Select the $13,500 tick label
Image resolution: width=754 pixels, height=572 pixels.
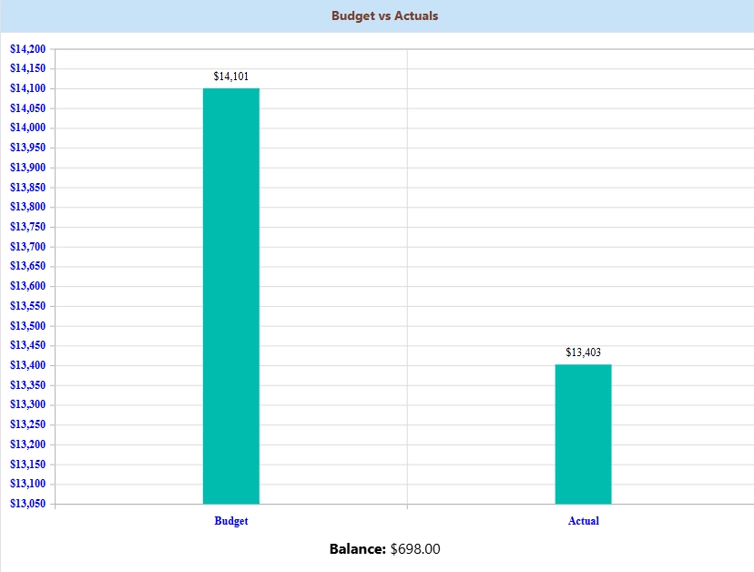click(x=28, y=325)
